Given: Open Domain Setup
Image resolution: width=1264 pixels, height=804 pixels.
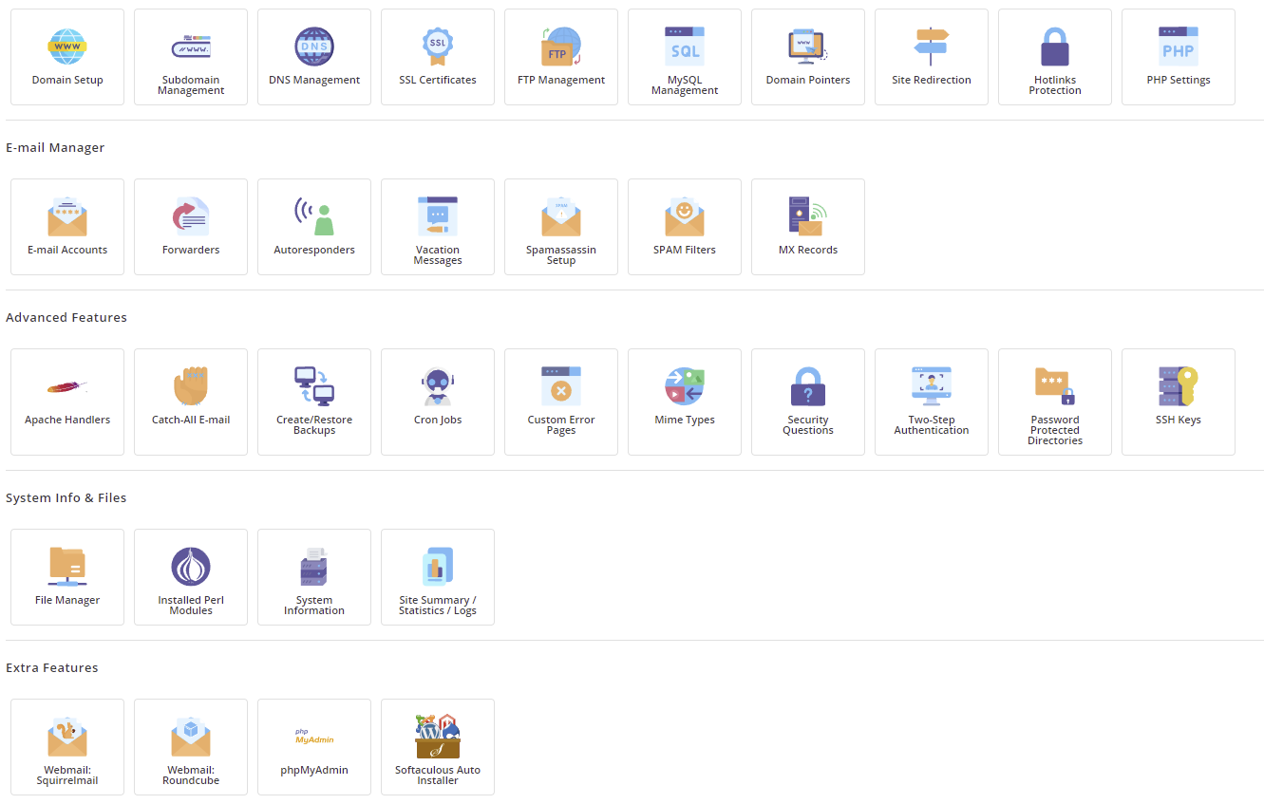Looking at the screenshot, I should (66, 57).
